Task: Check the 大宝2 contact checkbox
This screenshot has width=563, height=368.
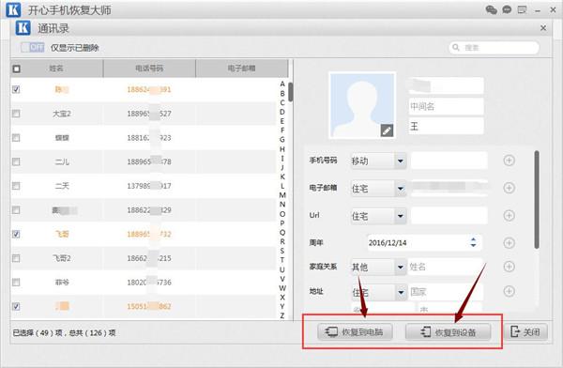Action: [x=16, y=114]
